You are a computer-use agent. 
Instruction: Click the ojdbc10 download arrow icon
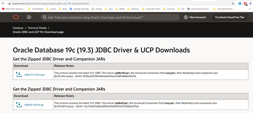pos(19,75)
